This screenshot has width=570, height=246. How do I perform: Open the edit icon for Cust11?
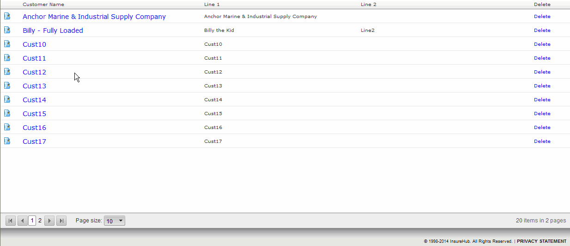[x=7, y=58]
